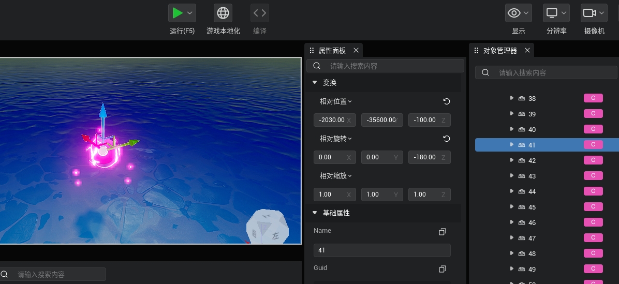
Task: Collapse the 变换 transform section
Action: point(315,83)
